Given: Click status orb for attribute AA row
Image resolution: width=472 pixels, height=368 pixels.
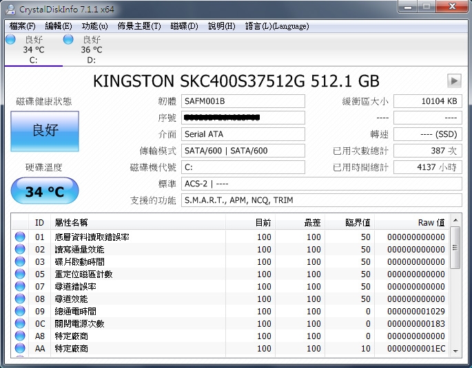Looking at the screenshot, I should point(20,348).
